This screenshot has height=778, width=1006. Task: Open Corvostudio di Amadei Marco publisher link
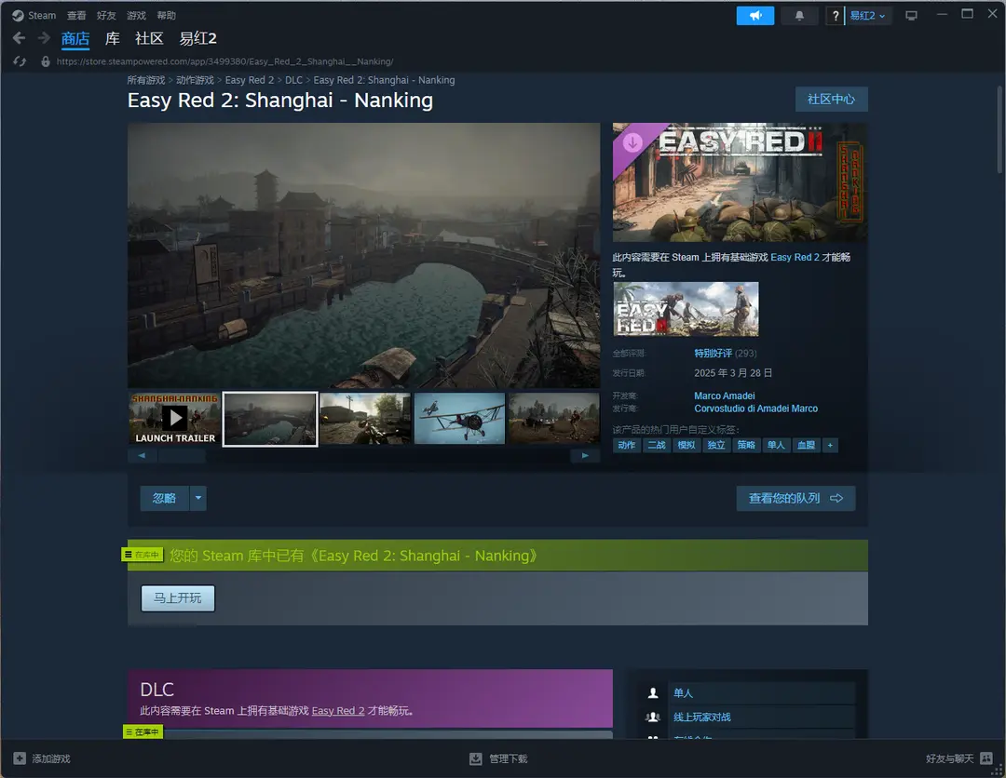(x=755, y=409)
